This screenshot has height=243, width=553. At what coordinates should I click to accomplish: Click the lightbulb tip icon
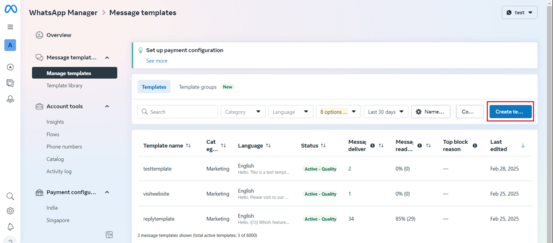pyautogui.click(x=140, y=51)
